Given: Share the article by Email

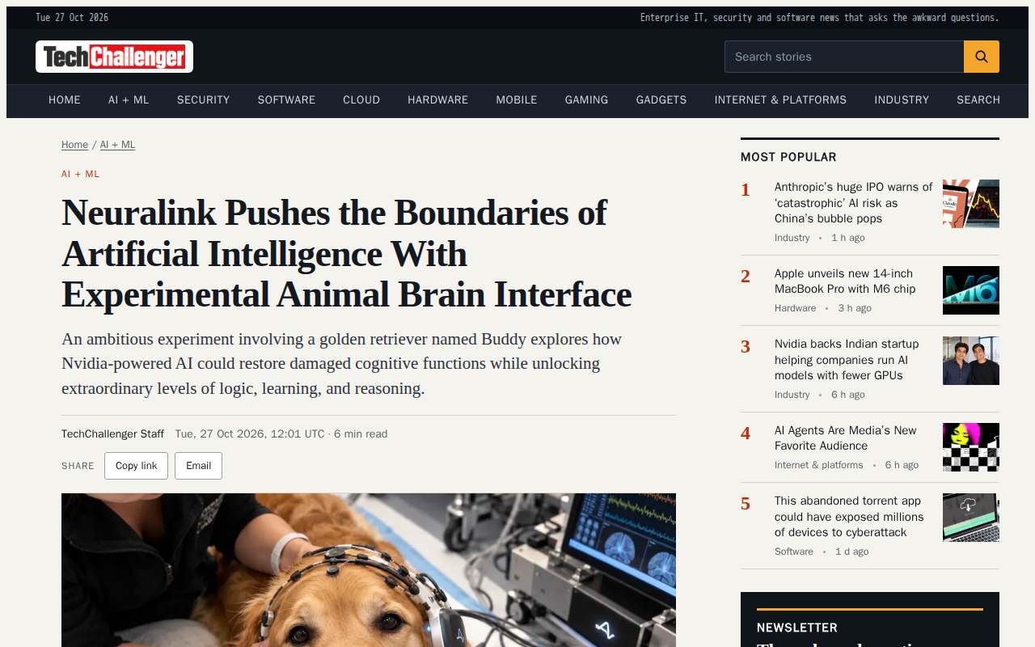Looking at the screenshot, I should tap(198, 466).
